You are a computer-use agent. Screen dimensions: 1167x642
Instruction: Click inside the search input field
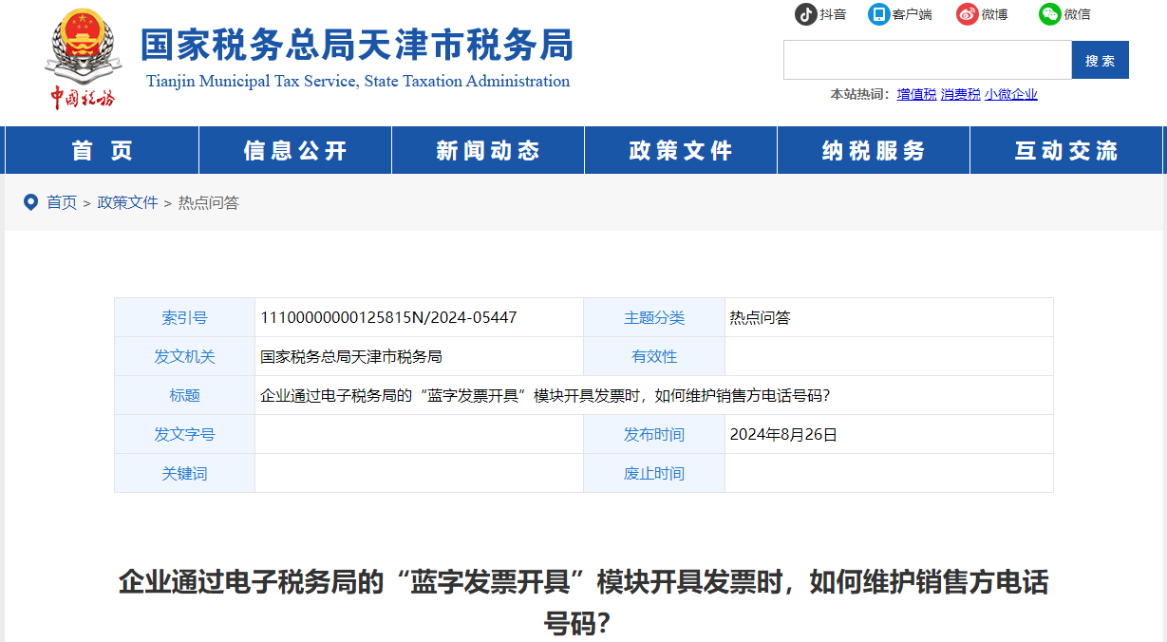(926, 59)
